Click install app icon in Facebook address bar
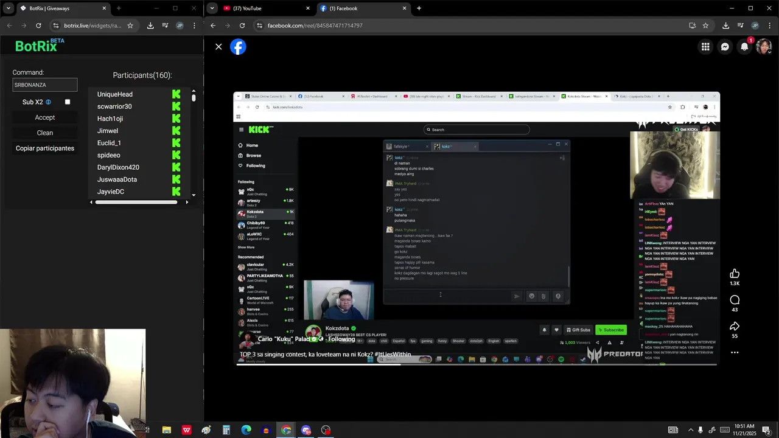Viewport: 779px width, 438px height. coord(692,26)
